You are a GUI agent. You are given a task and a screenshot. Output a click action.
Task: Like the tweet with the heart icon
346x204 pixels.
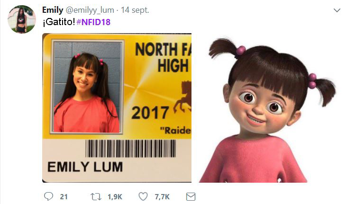[143, 196]
